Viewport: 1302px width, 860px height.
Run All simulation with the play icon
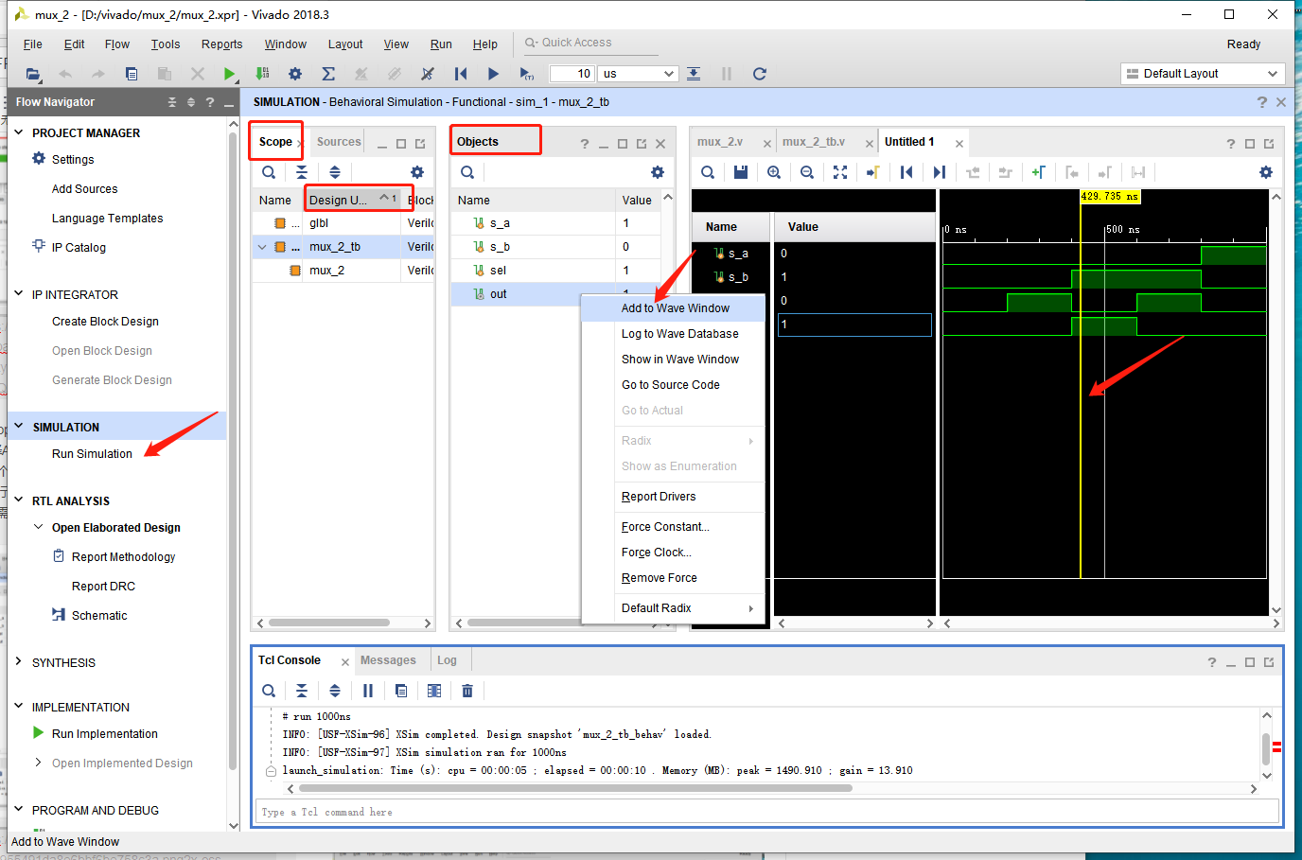[493, 74]
